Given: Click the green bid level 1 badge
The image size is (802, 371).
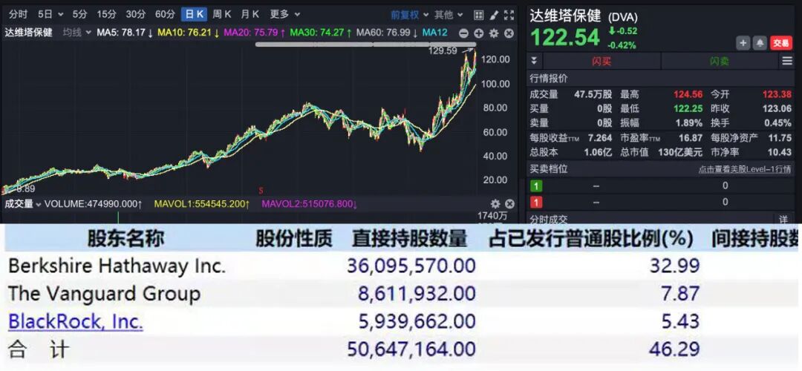Looking at the screenshot, I should pyautogui.click(x=535, y=186).
